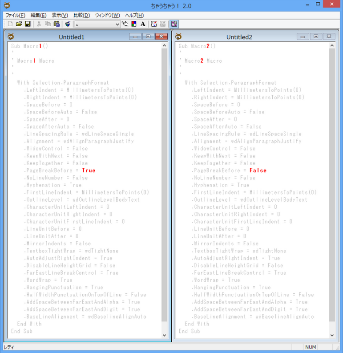Click the compare execute icon beside Paste
Image resolution: width=343 pixels, height=353 pixels.
point(68,24)
